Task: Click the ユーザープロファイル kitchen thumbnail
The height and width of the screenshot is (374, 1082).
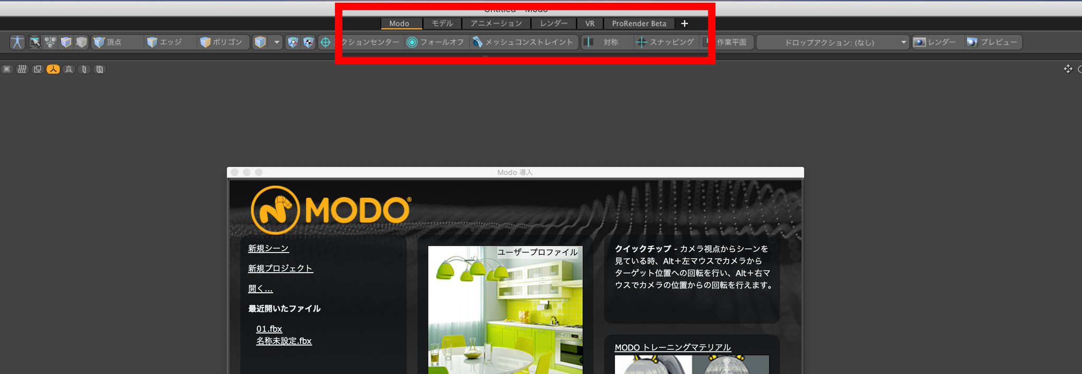Action: (505, 310)
